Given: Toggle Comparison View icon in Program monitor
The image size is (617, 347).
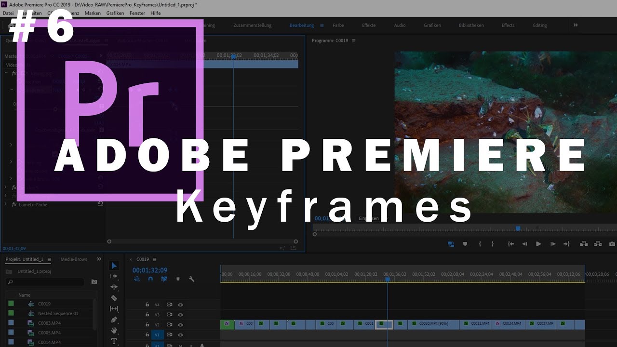Looking at the screenshot, I should tap(451, 244).
